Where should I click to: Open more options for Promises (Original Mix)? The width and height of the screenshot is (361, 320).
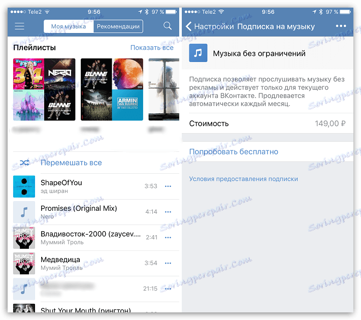pos(168,212)
